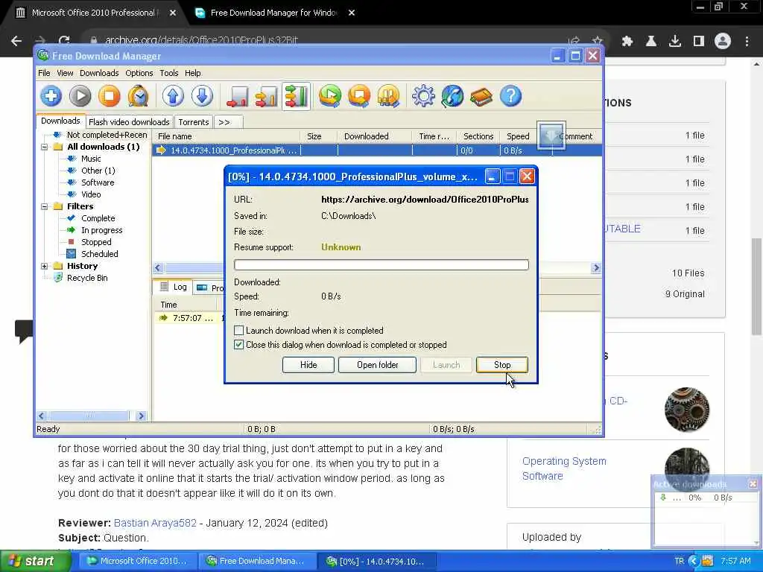
Task: Open the View menu
Action: [x=65, y=73]
